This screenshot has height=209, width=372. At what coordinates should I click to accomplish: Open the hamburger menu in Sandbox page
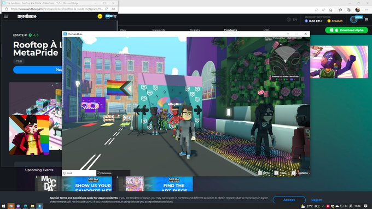pyautogui.click(x=6, y=16)
